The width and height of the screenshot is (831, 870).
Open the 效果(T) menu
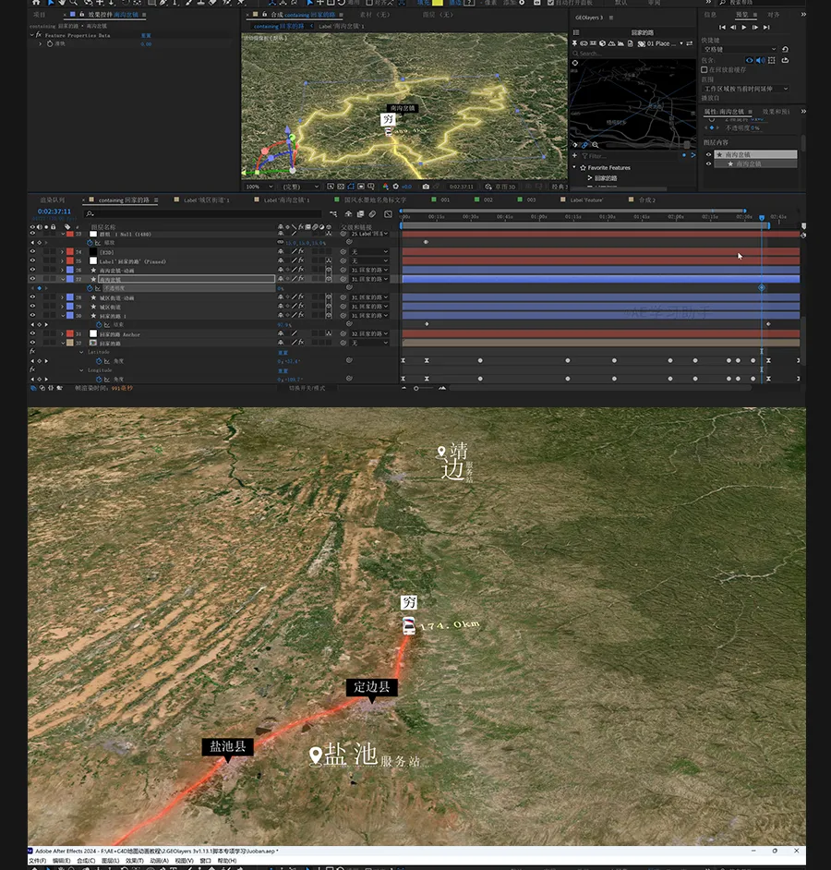[134, 861]
